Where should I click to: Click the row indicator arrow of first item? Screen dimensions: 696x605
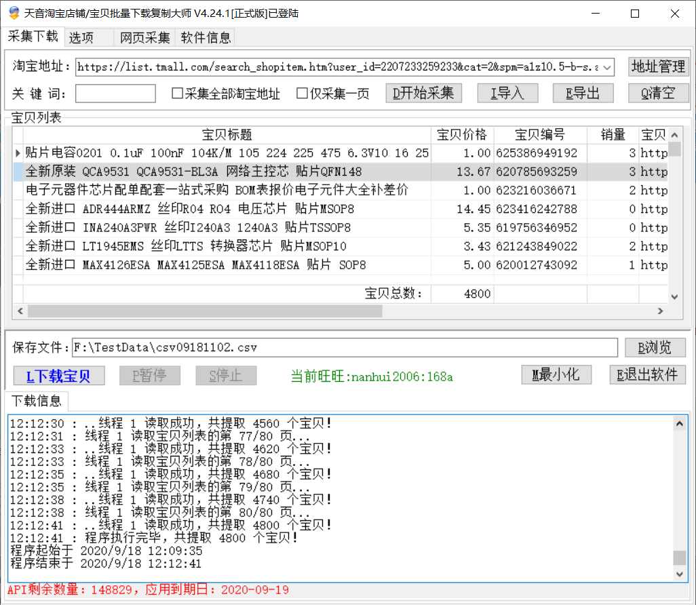pos(18,153)
